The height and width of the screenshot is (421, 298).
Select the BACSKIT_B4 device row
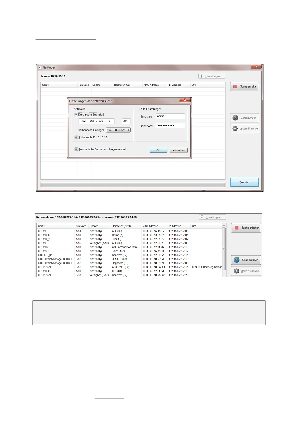(x=129, y=255)
